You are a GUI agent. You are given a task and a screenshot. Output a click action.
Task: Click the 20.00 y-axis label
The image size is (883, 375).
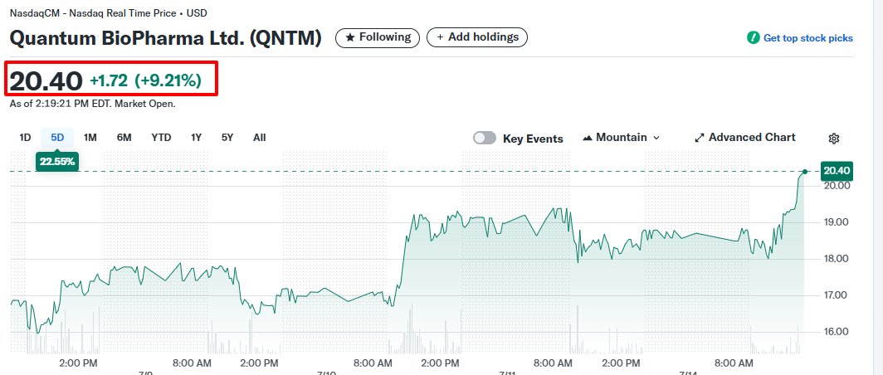pyautogui.click(x=837, y=186)
